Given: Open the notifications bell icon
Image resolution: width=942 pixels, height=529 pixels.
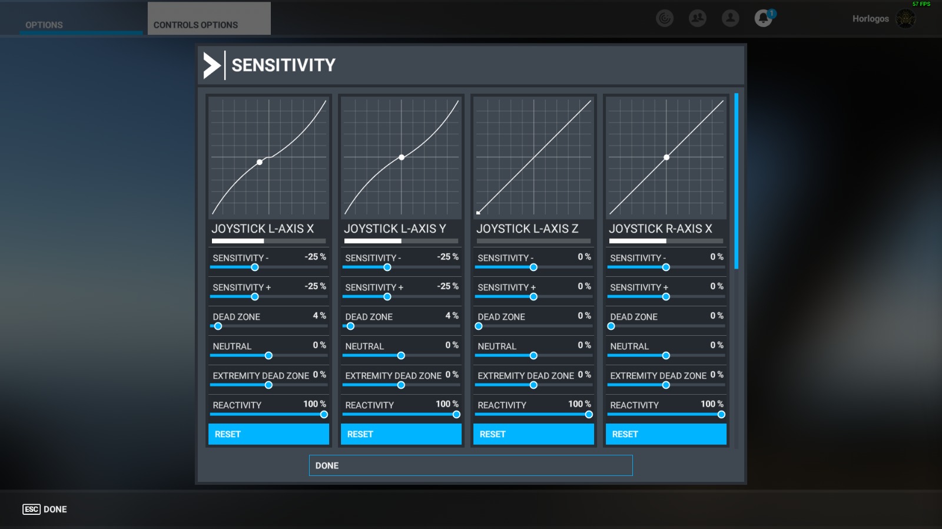Looking at the screenshot, I should [764, 18].
